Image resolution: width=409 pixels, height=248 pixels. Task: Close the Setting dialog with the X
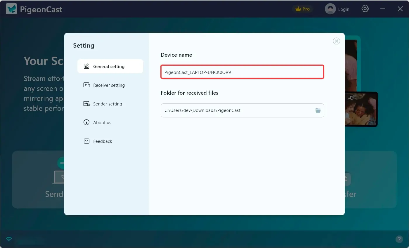(337, 41)
